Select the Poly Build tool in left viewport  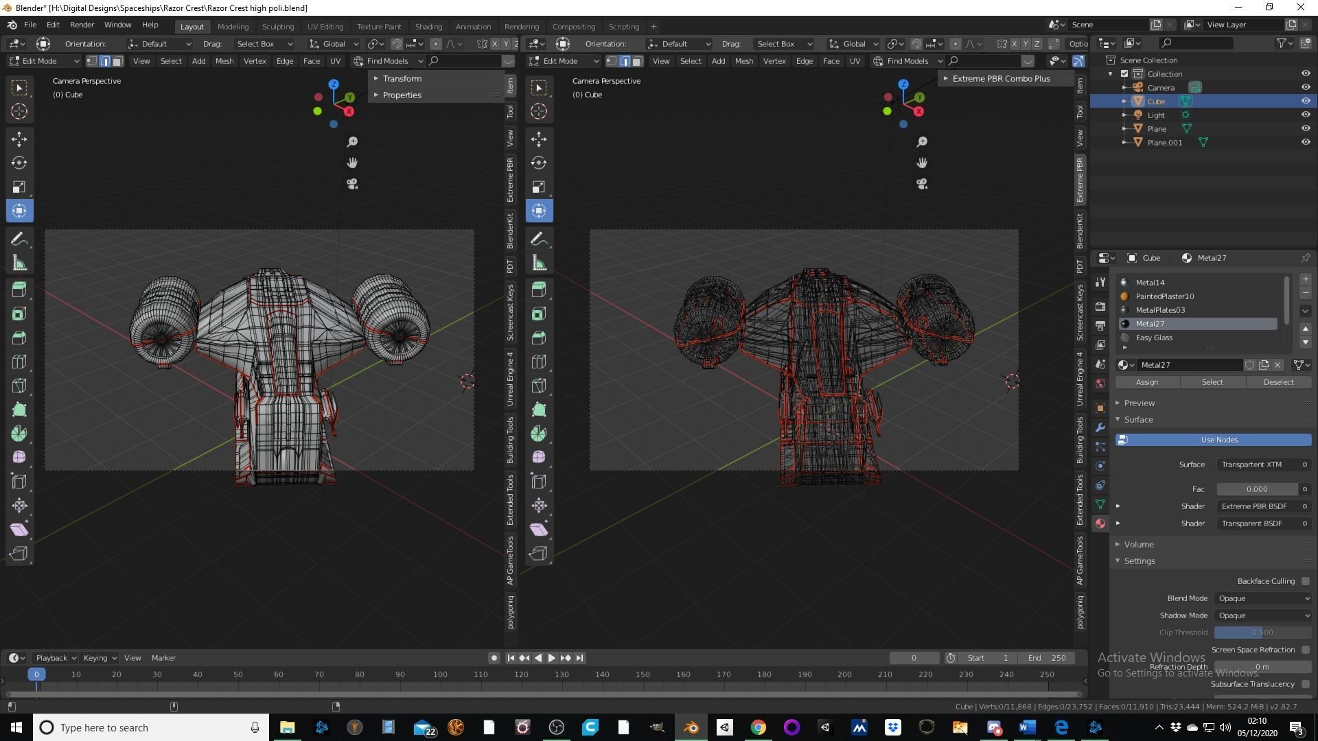pyautogui.click(x=19, y=410)
